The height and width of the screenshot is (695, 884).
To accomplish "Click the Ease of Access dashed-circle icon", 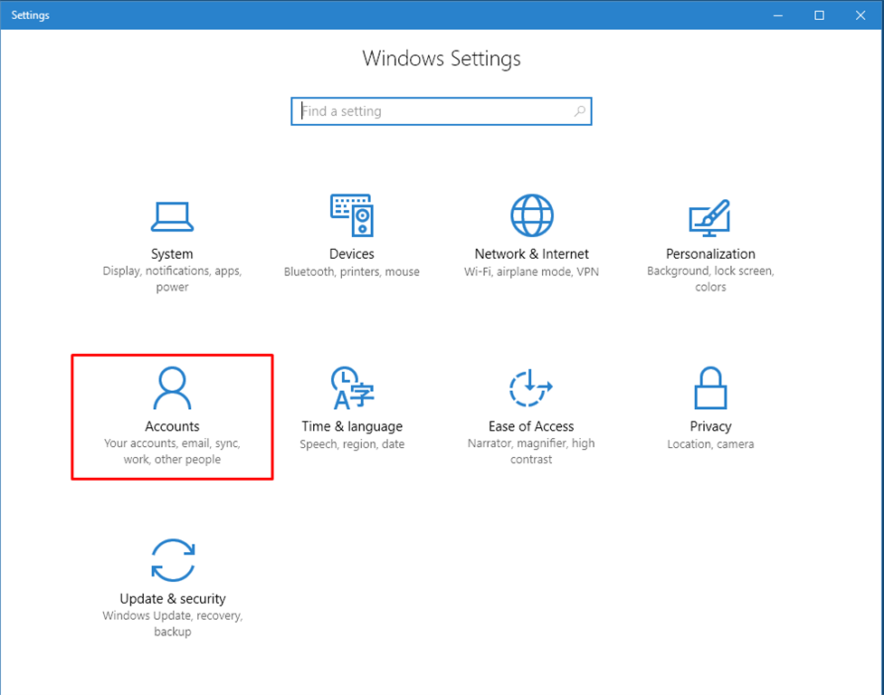I will [531, 388].
